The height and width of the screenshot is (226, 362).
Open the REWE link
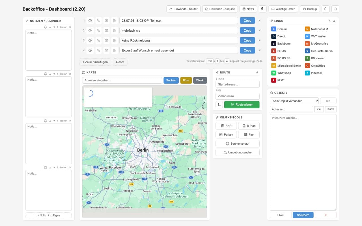click(x=278, y=80)
